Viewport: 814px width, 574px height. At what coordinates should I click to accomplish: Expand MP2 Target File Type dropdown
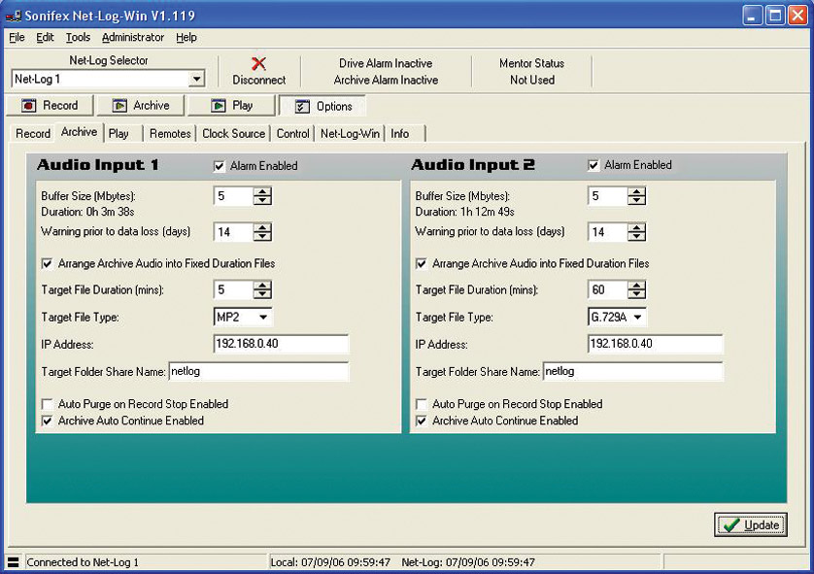tap(264, 317)
